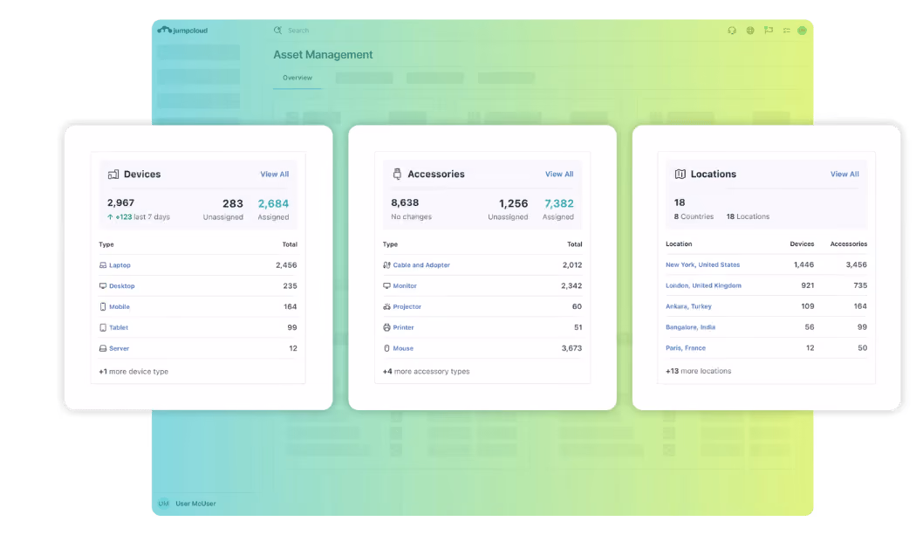Click the 2,684 Assigned devices count
The width and height of the screenshot is (916, 535).
click(273, 204)
